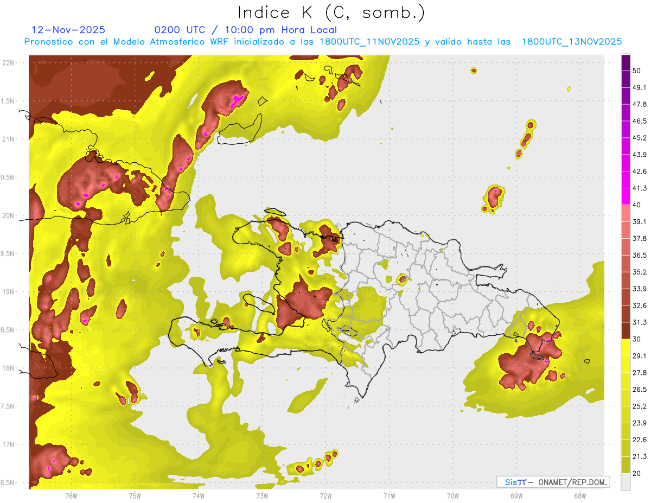Screen dimensions: 651x503
Task: Click the "20N" latitude label
Action: coord(8,215)
